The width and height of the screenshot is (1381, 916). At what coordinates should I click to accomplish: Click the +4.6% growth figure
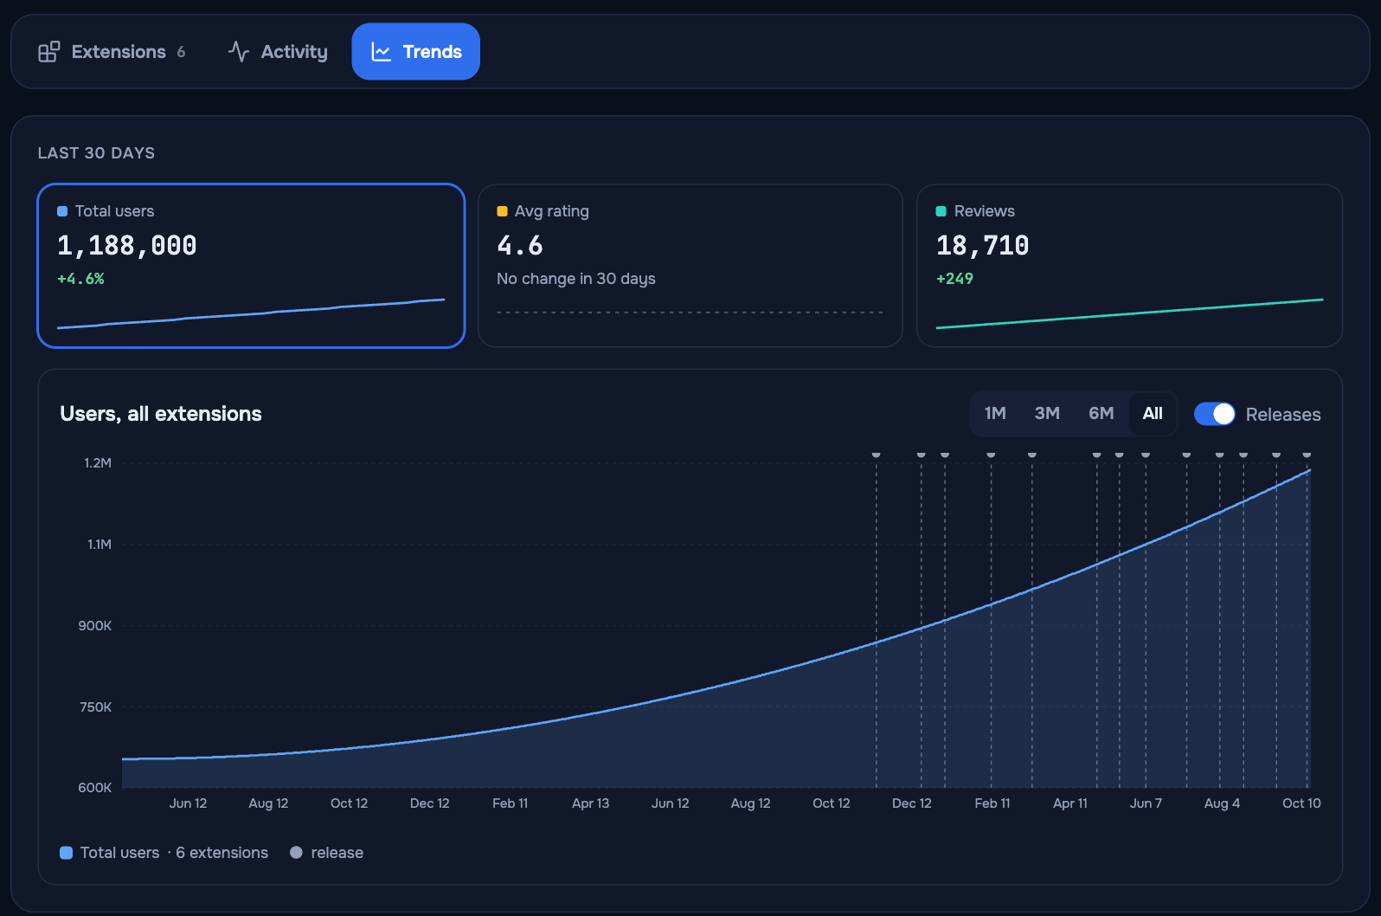pos(80,279)
